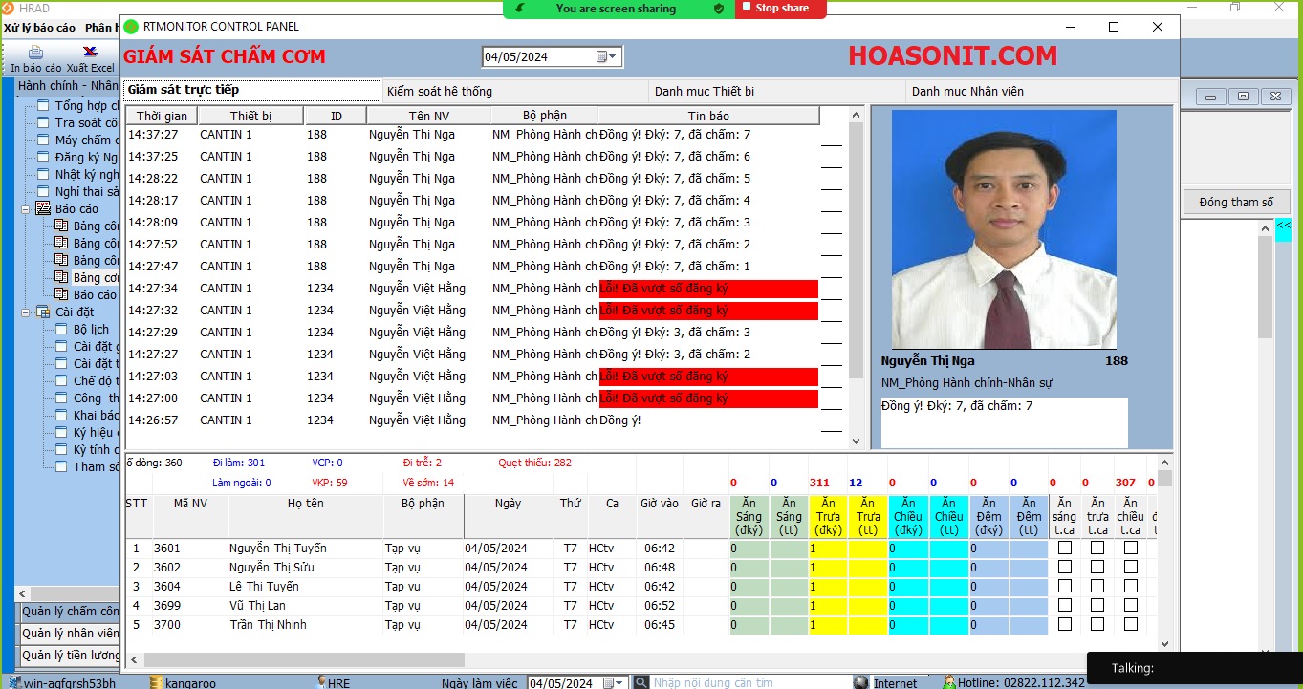Click the Tổng hợp chấm công page icon
The image size is (1303, 689).
[43, 106]
